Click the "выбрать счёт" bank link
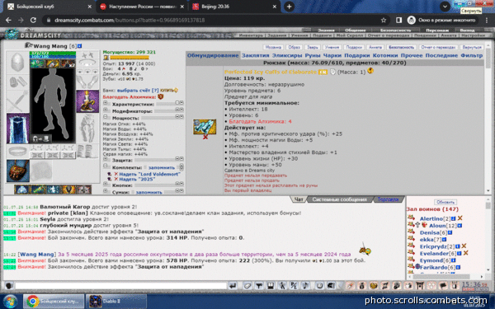This screenshot has height=309, width=495. click(x=134, y=91)
